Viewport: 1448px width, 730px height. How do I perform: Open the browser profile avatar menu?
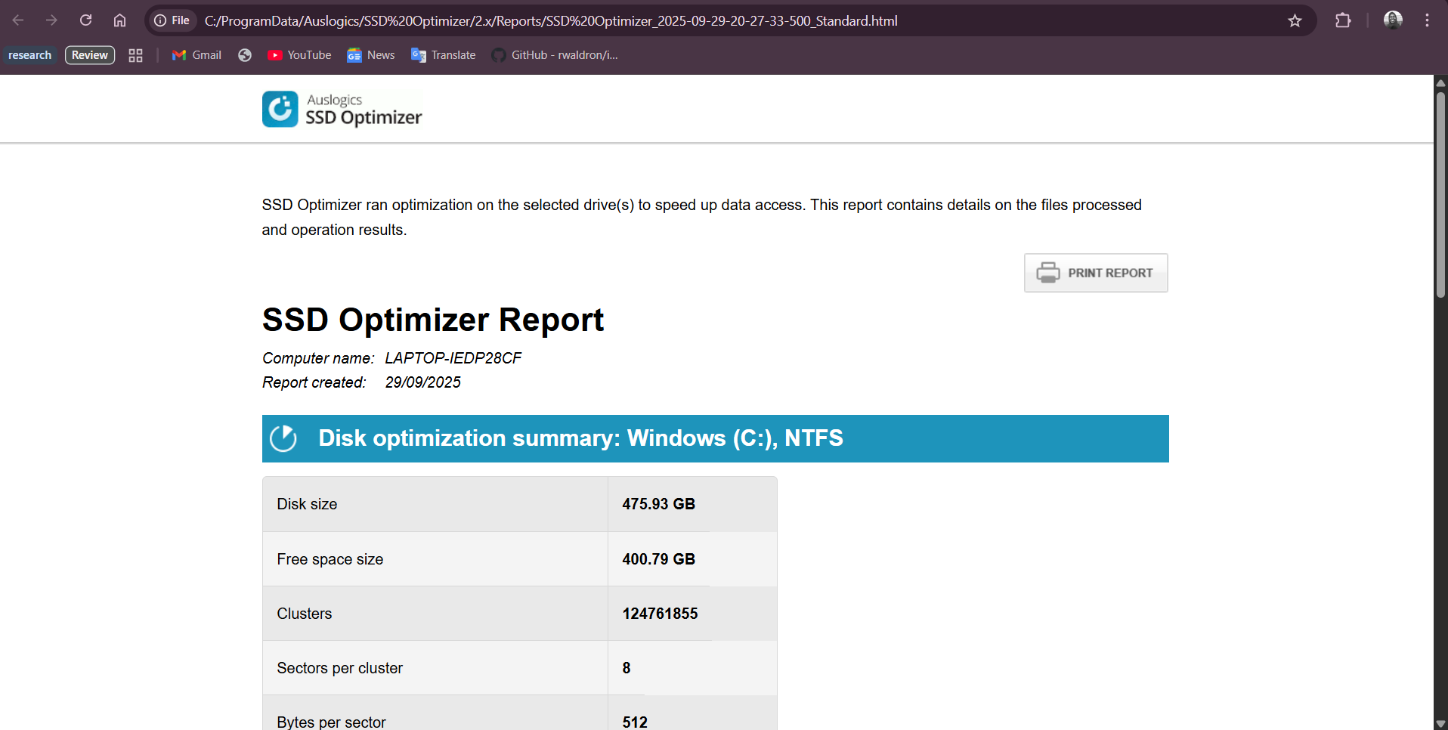[1394, 20]
